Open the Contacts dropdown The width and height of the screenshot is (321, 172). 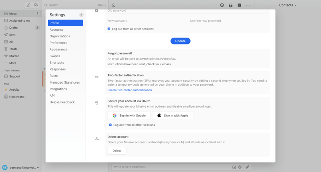point(288,5)
